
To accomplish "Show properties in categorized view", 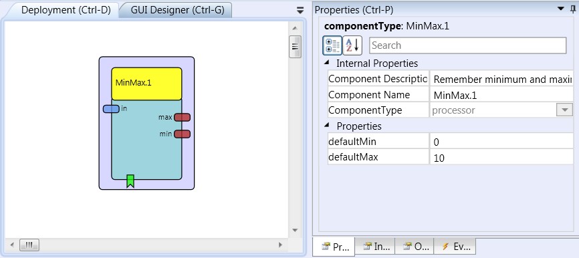I will (332, 45).
